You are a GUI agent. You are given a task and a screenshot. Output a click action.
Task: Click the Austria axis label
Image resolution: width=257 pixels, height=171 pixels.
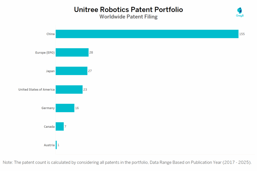[49, 145]
